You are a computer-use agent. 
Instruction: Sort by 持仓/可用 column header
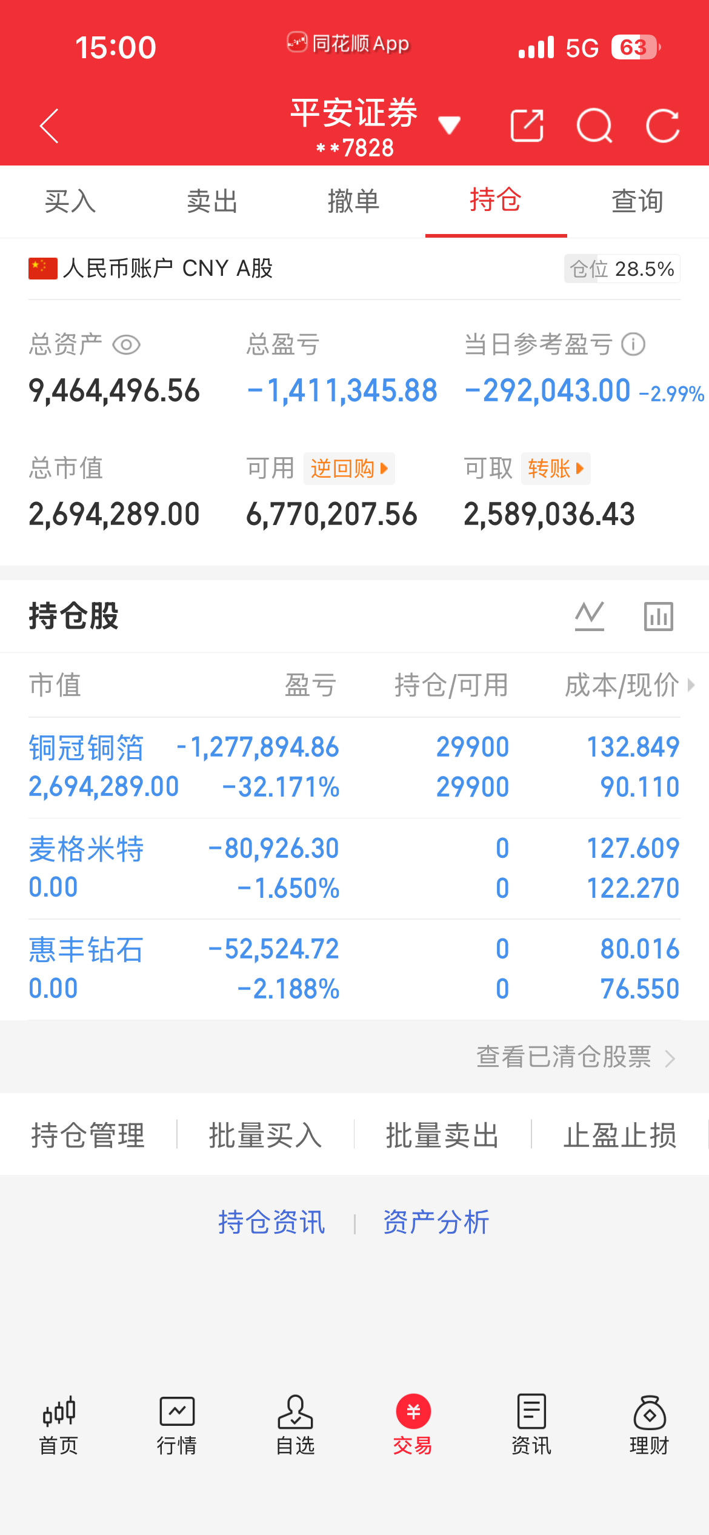[x=451, y=685]
